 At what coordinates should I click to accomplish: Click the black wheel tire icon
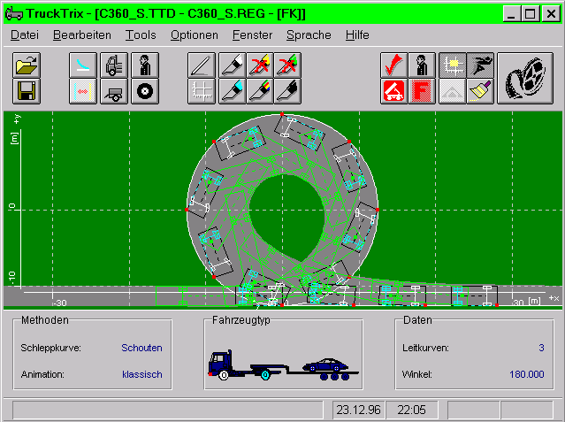pyautogui.click(x=145, y=91)
